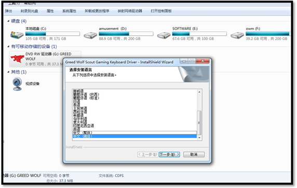Open the owm (F:) drive icon

point(237,35)
